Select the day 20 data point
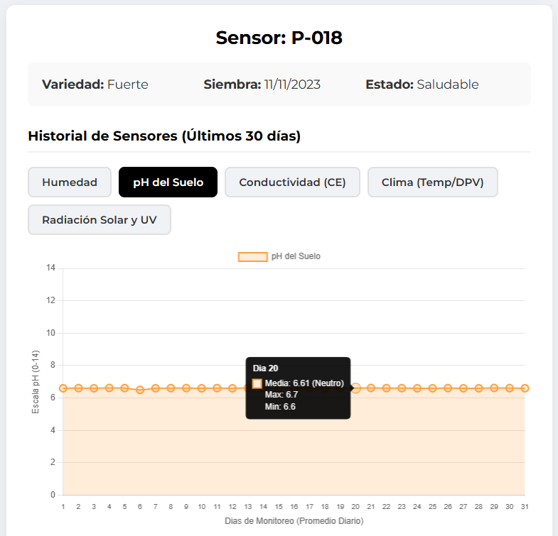The width and height of the screenshot is (558, 536). [x=355, y=388]
